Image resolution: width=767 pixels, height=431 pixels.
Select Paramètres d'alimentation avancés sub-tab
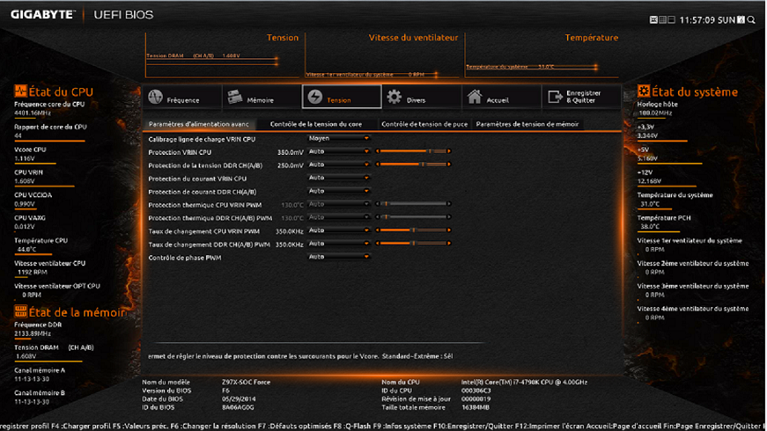pos(199,124)
